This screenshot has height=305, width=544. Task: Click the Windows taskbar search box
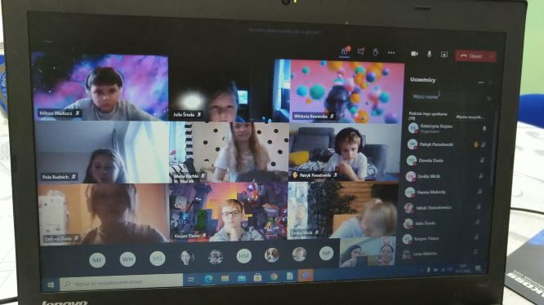tap(122, 283)
